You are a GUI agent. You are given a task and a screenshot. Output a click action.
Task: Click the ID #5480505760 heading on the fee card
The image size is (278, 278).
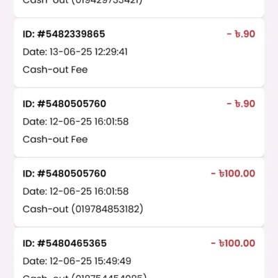click(65, 104)
